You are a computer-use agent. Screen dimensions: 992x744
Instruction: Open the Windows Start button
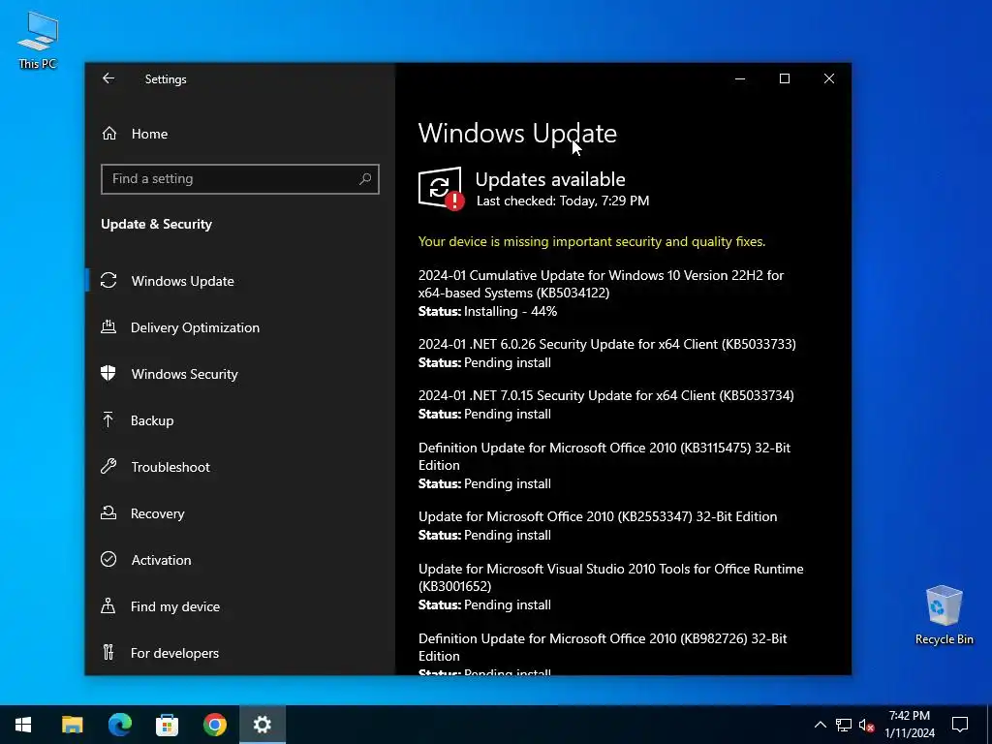click(23, 725)
